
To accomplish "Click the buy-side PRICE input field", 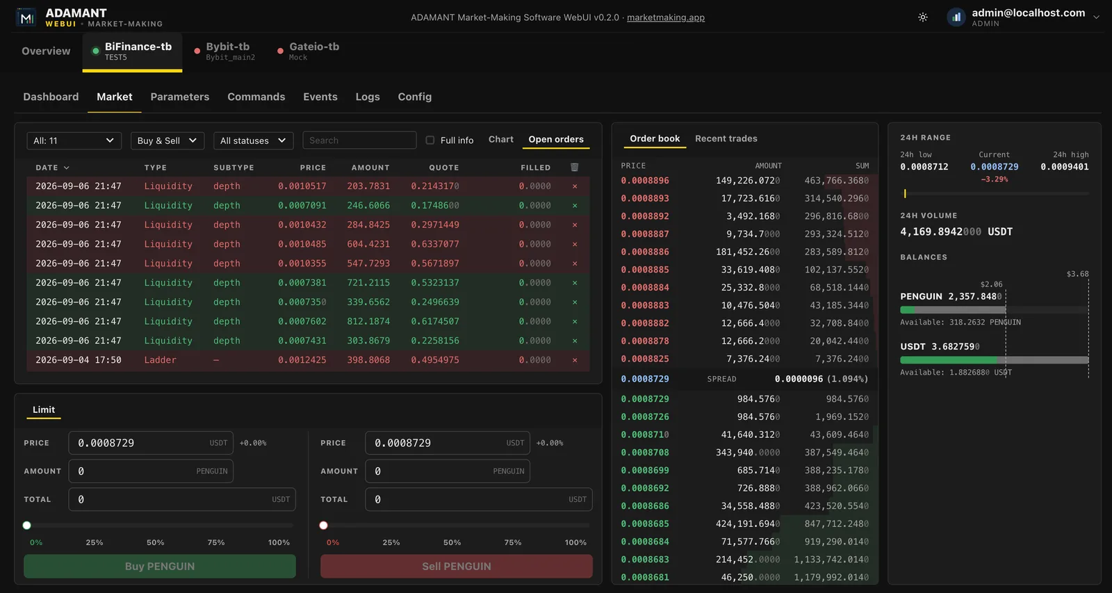I will tap(151, 443).
